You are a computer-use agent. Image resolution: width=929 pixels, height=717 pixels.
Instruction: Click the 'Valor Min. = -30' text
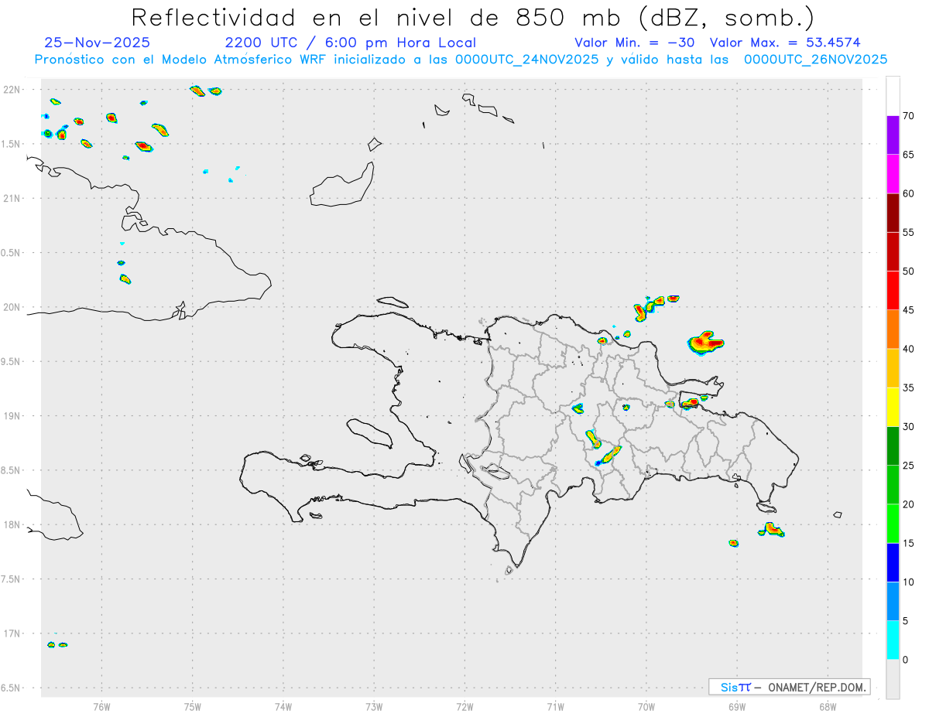tap(636, 43)
